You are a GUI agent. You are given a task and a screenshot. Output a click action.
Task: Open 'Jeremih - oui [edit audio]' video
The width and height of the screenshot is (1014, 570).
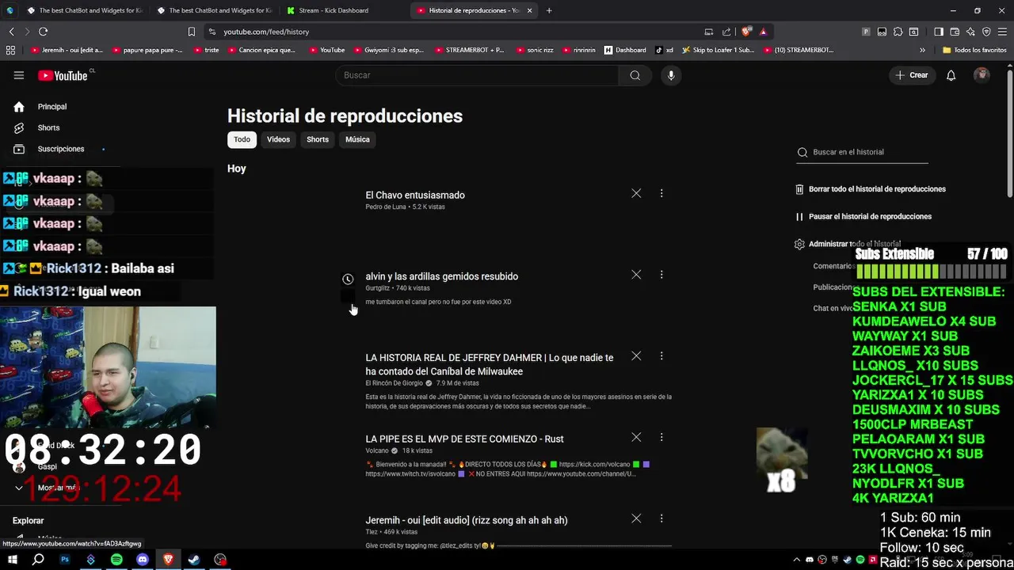[466, 520]
